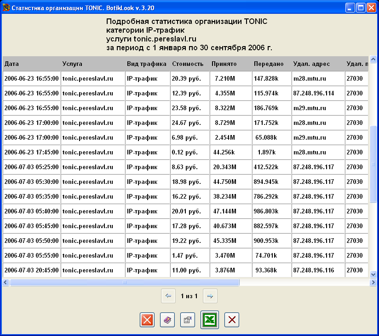379x336 pixels.
Task: Select the received cell "44.750M"
Action: [231, 182]
